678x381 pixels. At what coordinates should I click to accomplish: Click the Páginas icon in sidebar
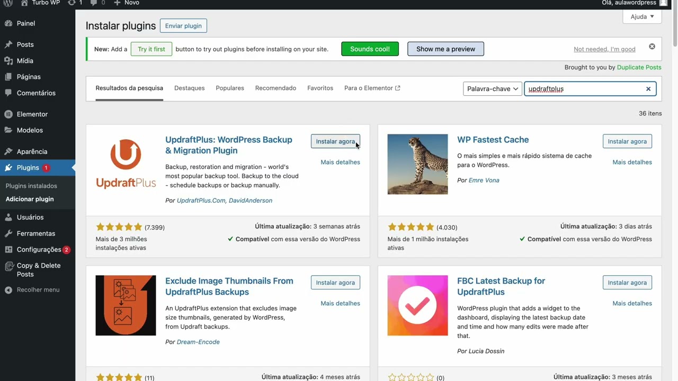(8, 77)
